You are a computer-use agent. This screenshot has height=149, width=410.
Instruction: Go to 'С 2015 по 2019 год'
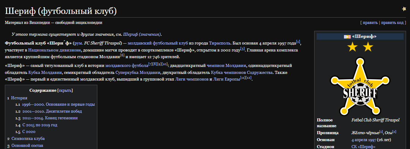point(40,125)
